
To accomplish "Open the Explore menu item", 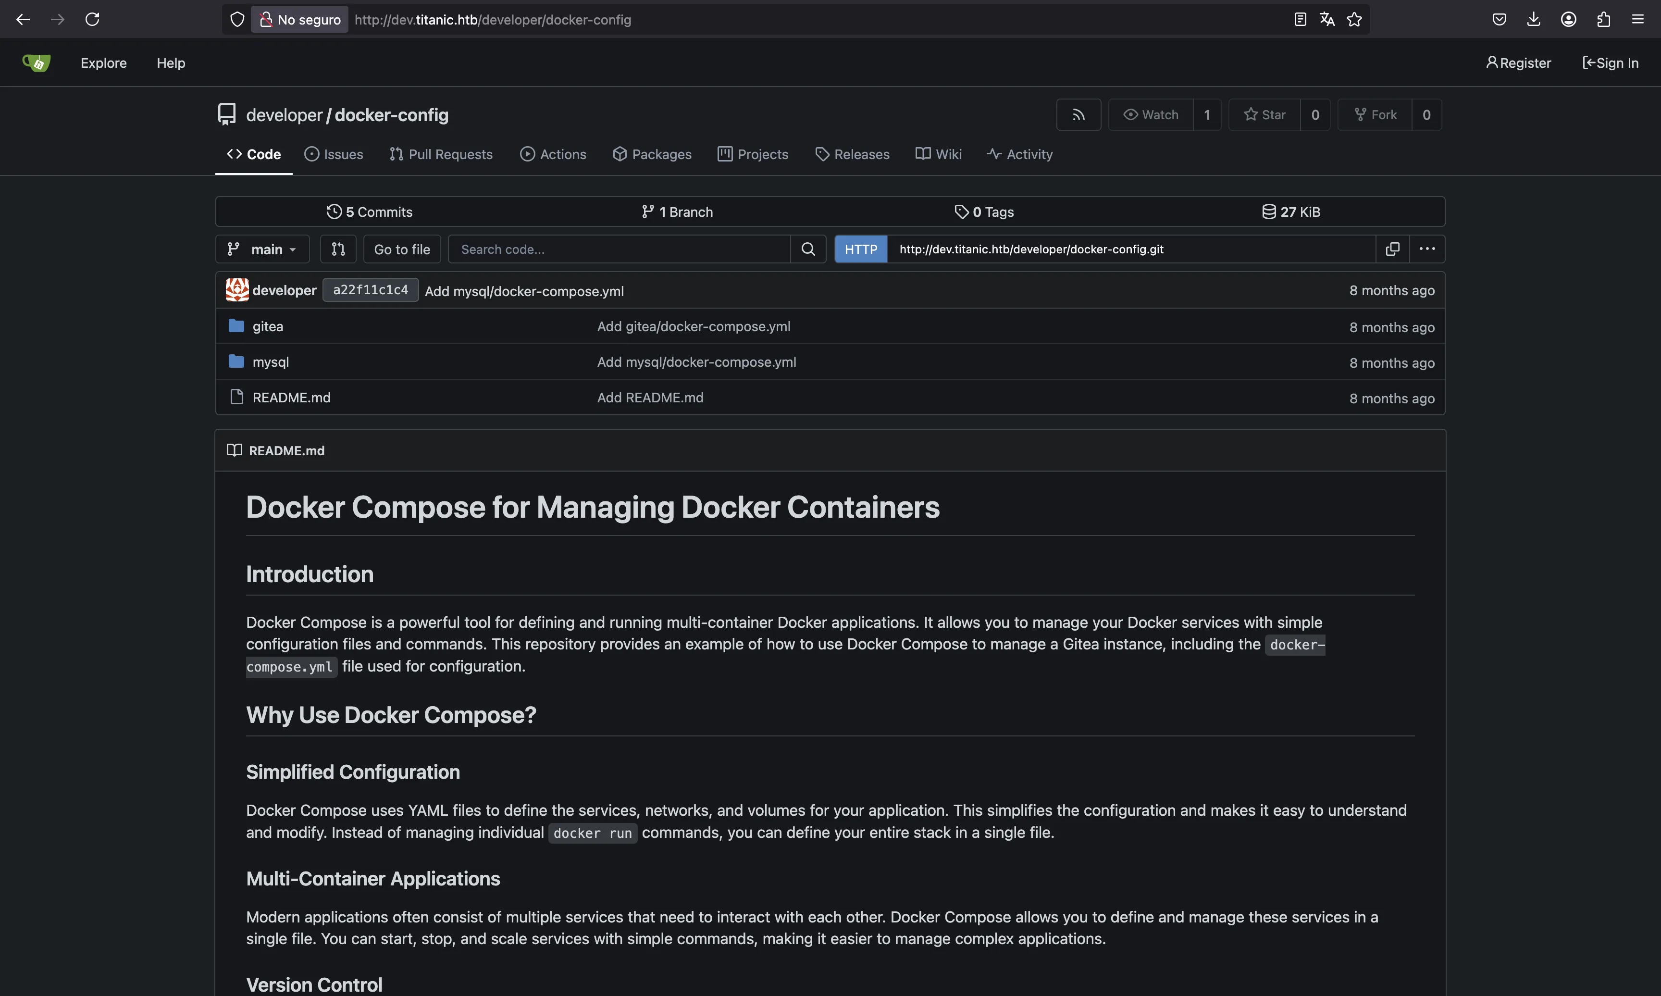I will point(103,62).
